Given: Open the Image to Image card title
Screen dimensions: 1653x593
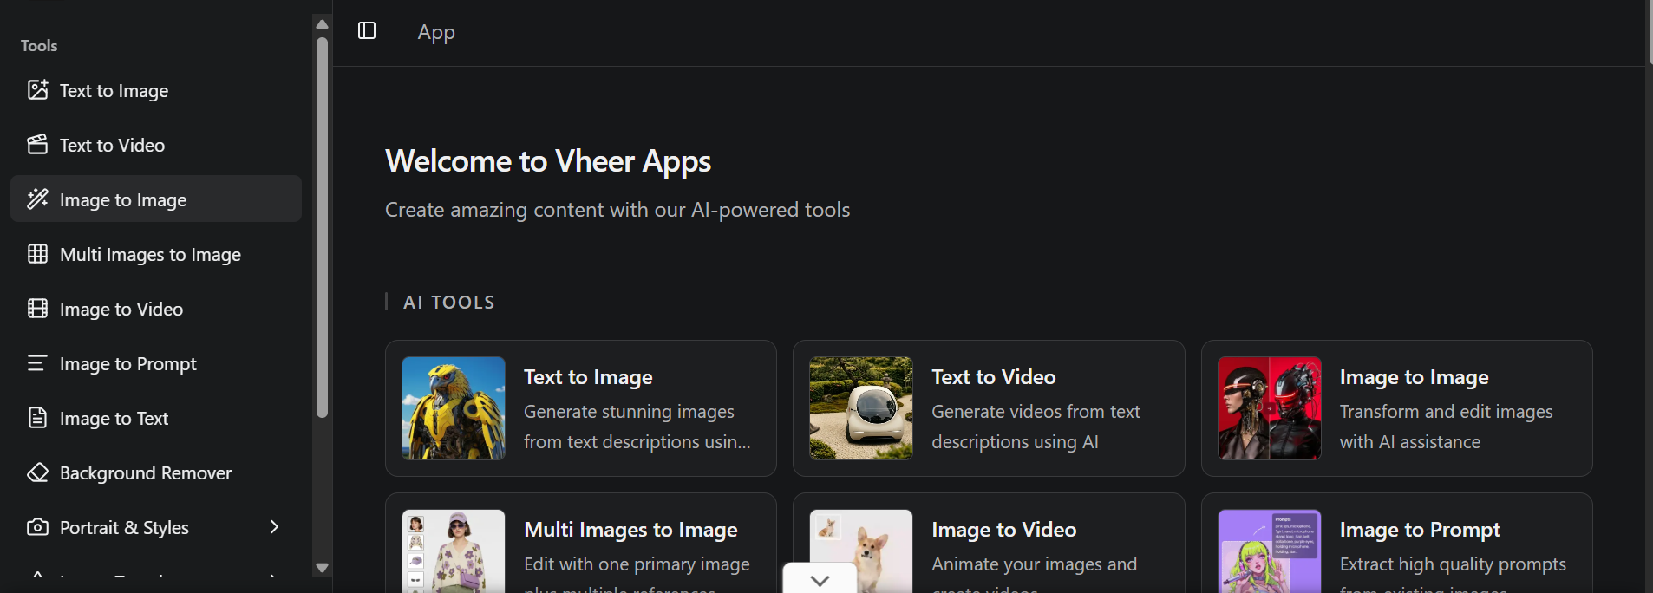Looking at the screenshot, I should [x=1414, y=377].
